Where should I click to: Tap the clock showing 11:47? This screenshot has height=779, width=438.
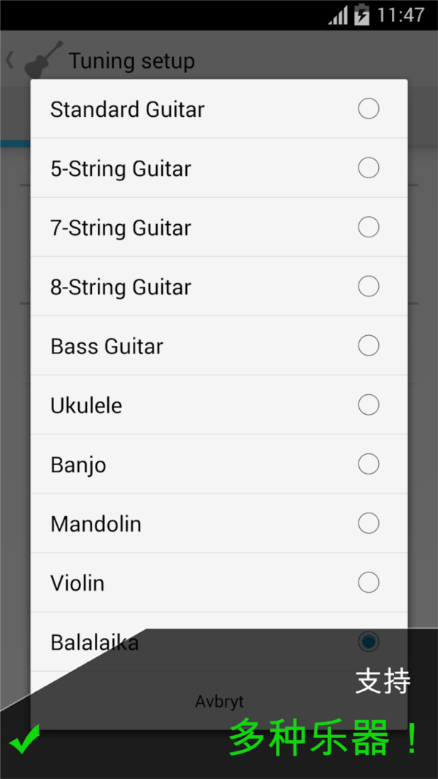click(401, 15)
